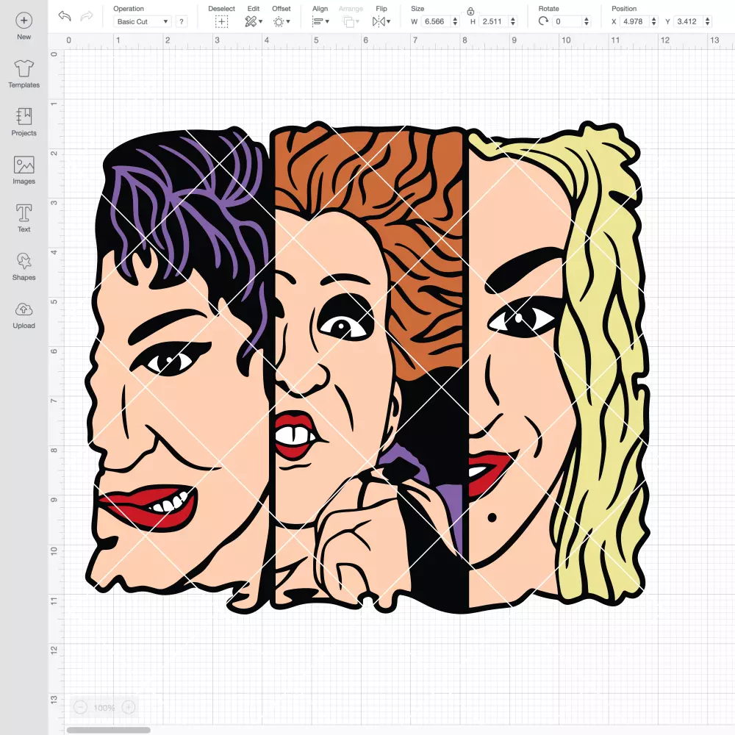Click the Y position field 3.412
Viewport: 735px width, 735px height.
pos(688,21)
